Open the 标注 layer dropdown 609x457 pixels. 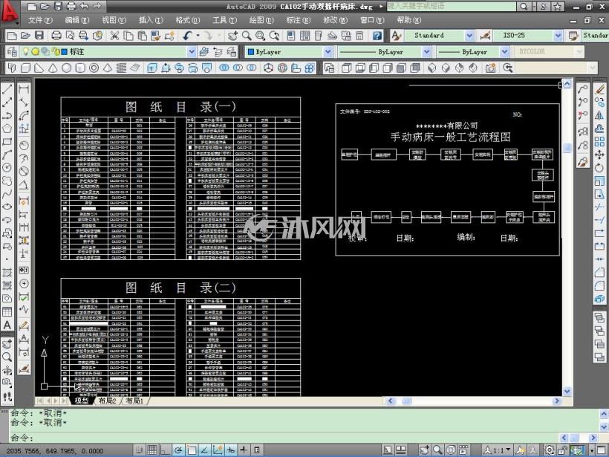(x=192, y=52)
